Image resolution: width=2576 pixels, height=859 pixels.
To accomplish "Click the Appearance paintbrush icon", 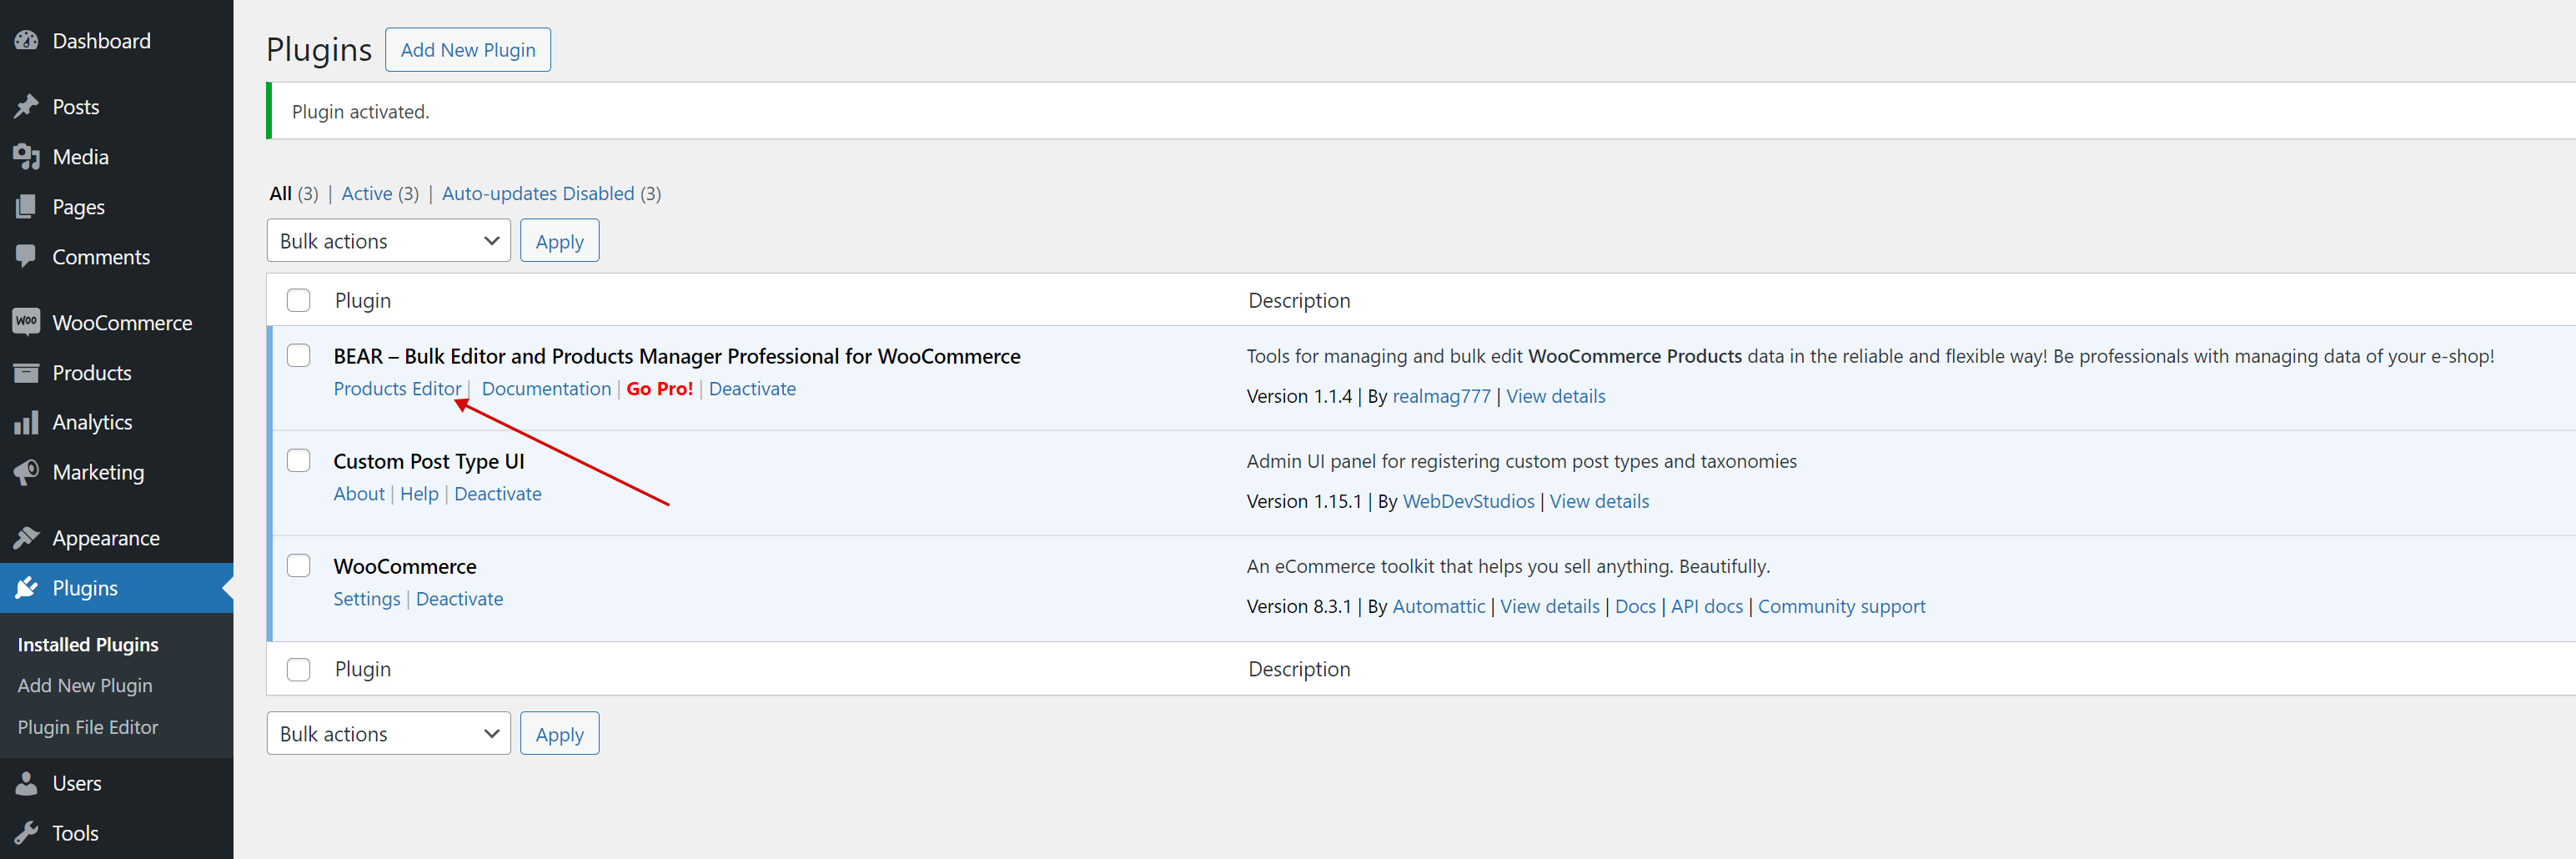I will point(27,538).
